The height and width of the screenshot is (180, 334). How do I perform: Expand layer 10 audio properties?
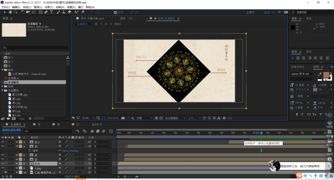(17, 172)
